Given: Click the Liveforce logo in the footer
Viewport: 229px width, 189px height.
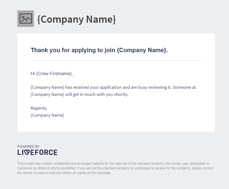Looking at the screenshot, I should (37, 152).
